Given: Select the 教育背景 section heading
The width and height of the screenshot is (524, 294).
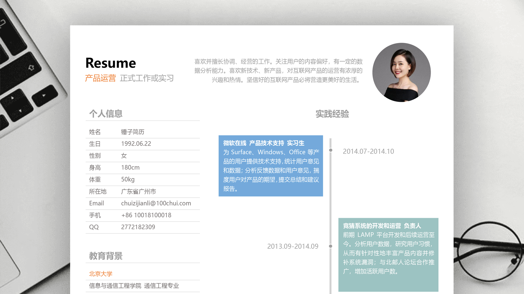Looking at the screenshot, I should click(x=106, y=256).
